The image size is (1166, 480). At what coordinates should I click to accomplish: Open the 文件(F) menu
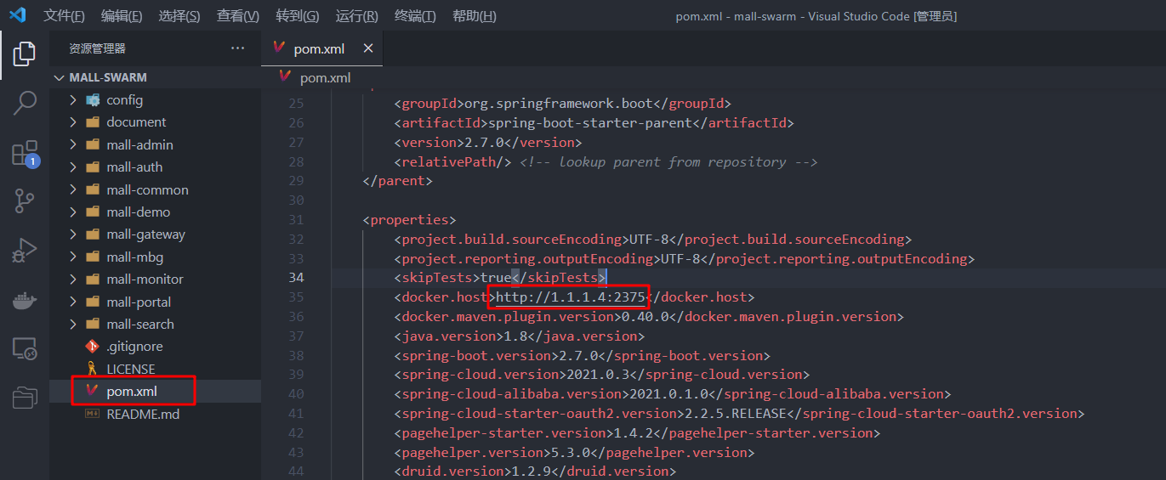64,16
